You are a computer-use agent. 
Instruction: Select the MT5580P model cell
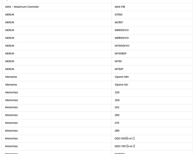tap(152, 54)
